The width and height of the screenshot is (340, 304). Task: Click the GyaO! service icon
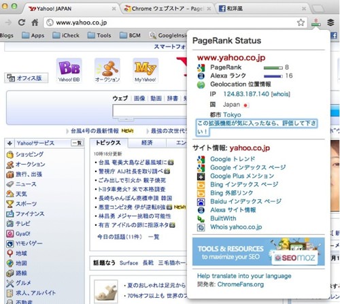pos(10,233)
